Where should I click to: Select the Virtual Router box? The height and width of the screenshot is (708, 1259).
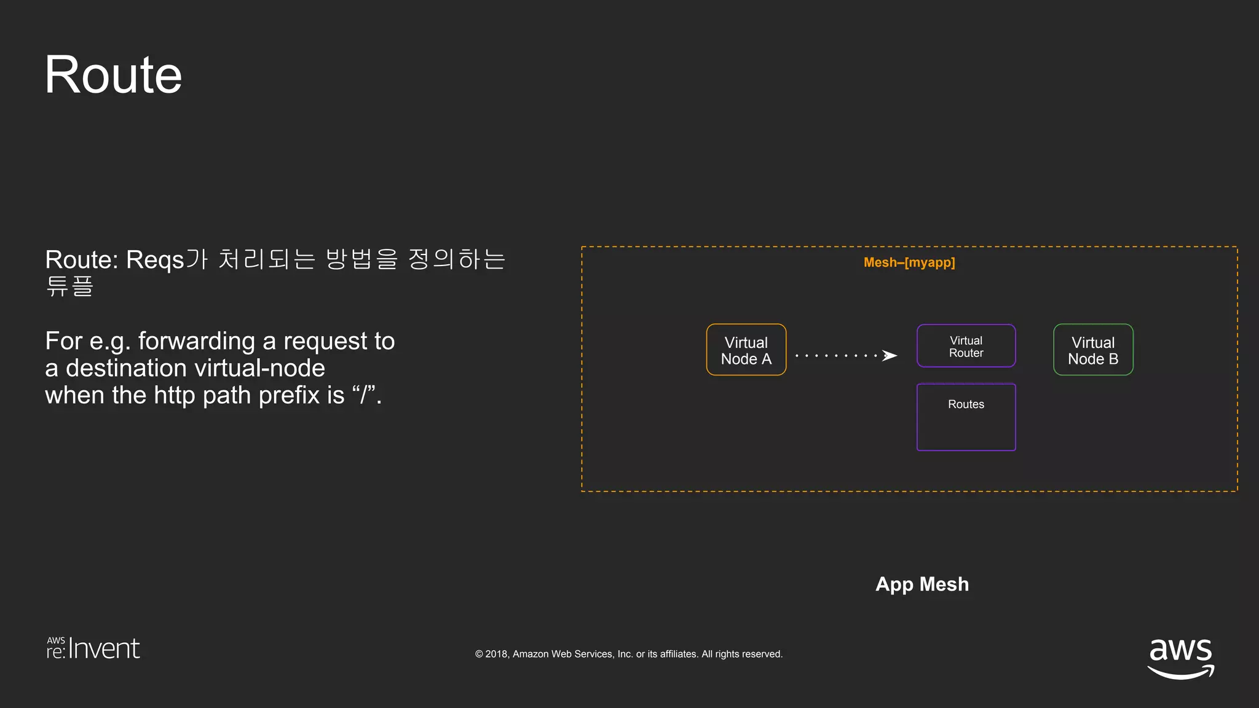click(x=966, y=346)
